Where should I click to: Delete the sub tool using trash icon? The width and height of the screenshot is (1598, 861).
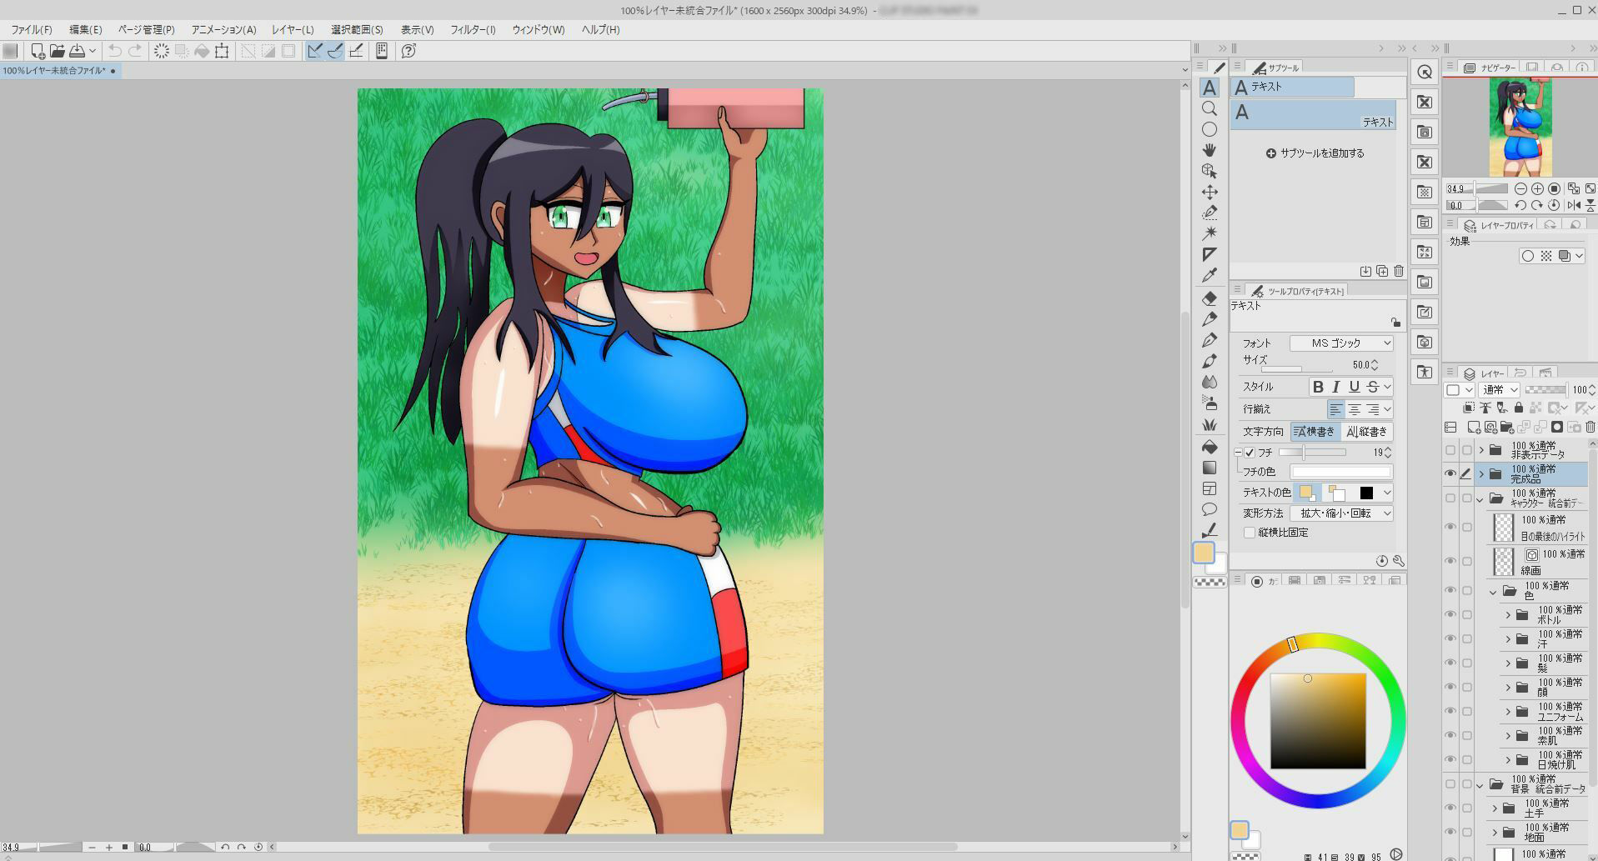click(1399, 271)
